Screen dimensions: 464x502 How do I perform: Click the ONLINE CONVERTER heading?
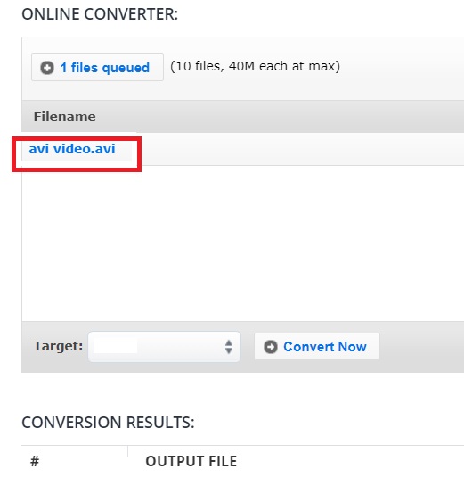(100, 14)
